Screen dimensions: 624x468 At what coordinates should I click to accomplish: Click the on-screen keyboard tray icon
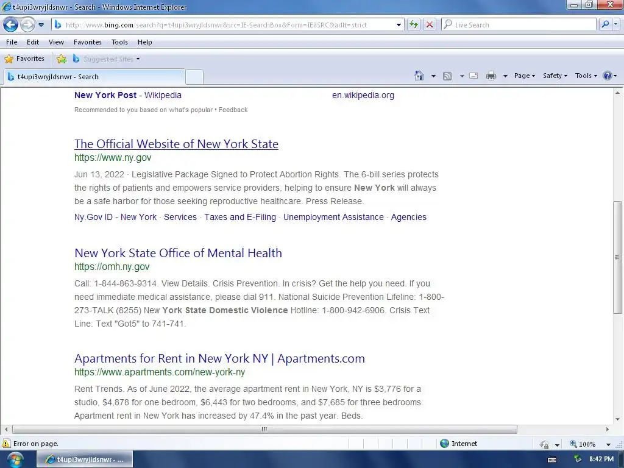552,459
